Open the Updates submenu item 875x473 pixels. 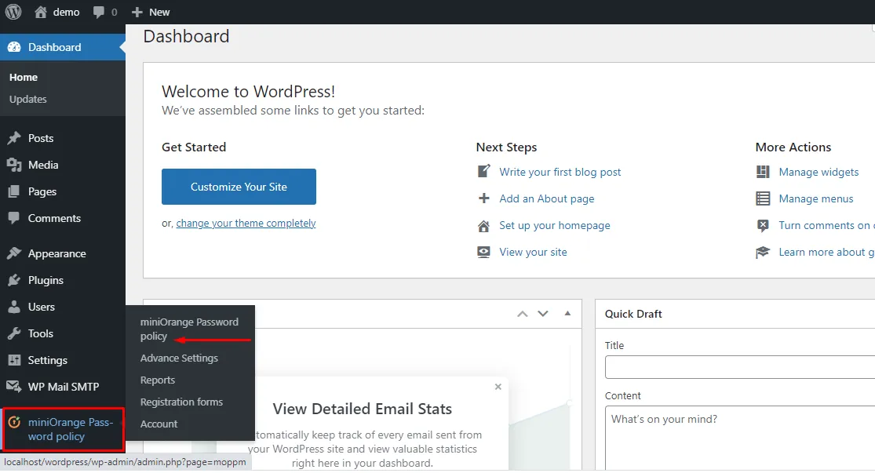pos(28,100)
